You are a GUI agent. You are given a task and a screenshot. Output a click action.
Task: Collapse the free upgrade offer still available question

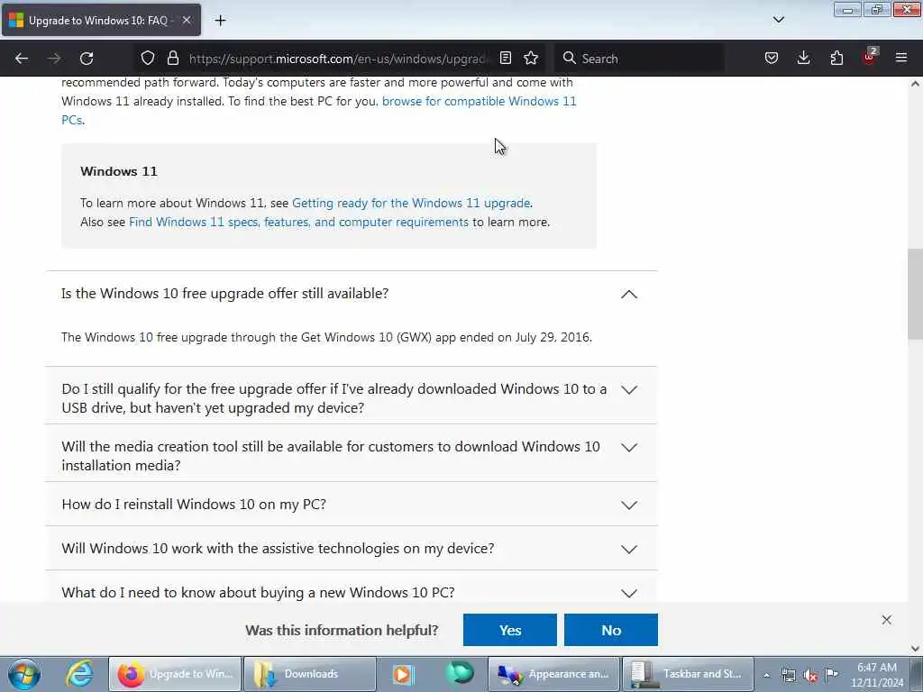coord(351,294)
